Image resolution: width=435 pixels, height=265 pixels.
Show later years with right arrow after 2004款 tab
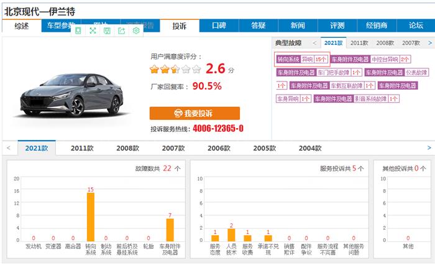point(429,148)
